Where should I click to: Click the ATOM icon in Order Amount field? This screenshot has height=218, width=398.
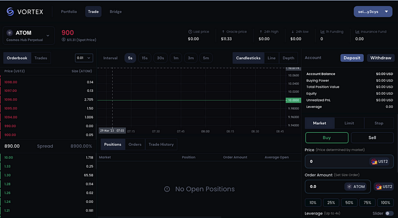(x=349, y=187)
